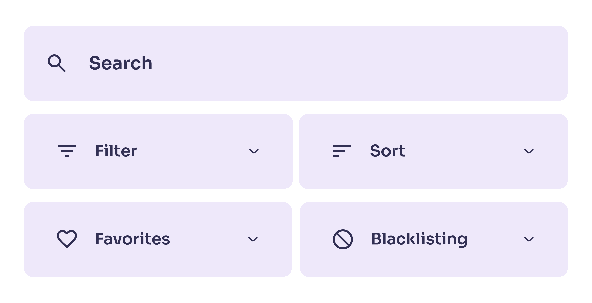Screen dimensions: 592x303
Task: Click the Sort lines icon
Action: click(x=342, y=151)
